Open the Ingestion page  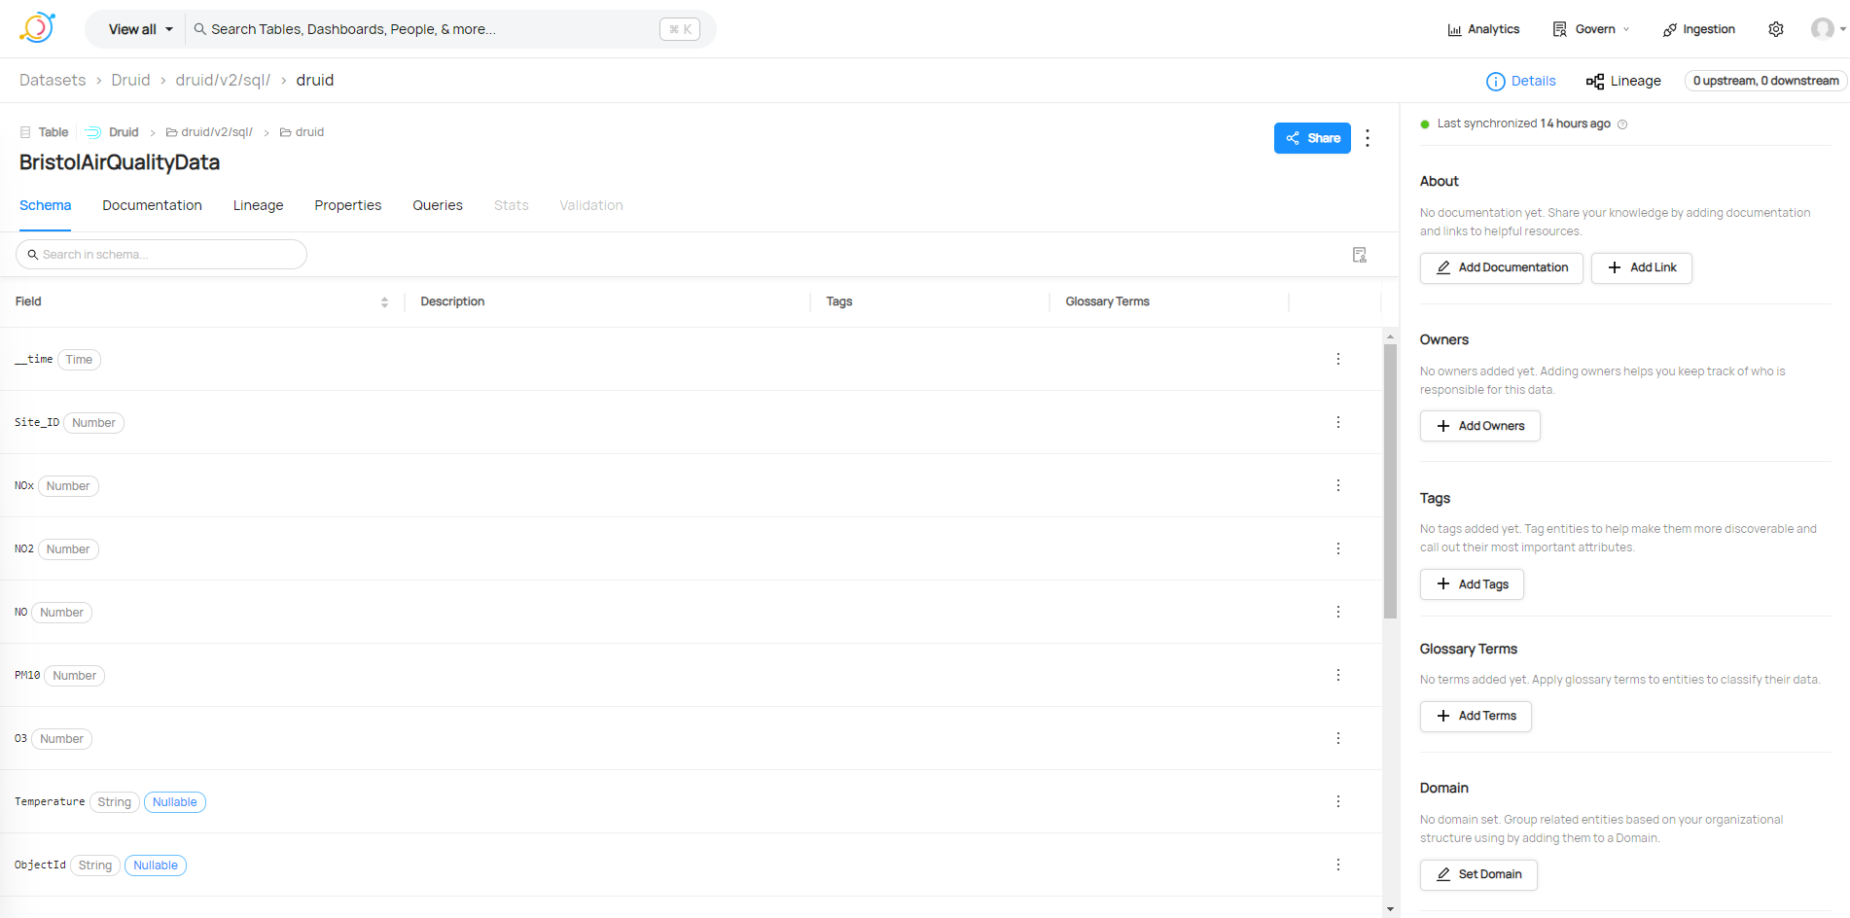pyautogui.click(x=1699, y=29)
